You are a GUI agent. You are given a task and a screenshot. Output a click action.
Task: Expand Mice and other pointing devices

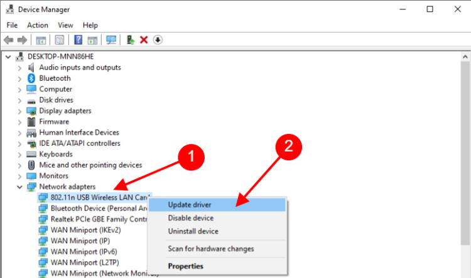(x=20, y=165)
